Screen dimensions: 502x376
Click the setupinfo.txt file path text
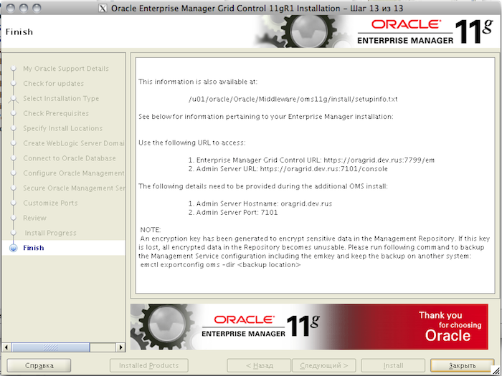[x=293, y=99]
